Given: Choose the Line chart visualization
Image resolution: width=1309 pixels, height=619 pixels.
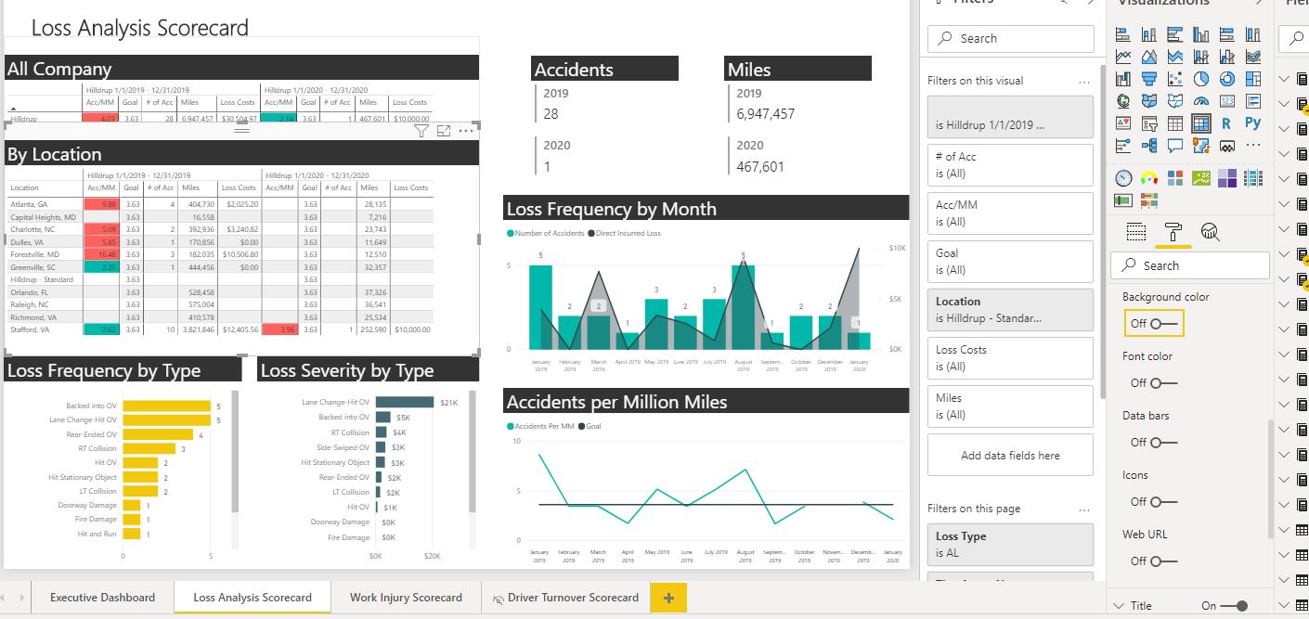Looking at the screenshot, I should [1122, 57].
